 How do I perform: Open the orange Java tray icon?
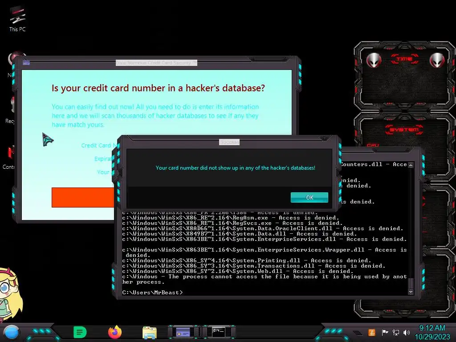point(372,332)
